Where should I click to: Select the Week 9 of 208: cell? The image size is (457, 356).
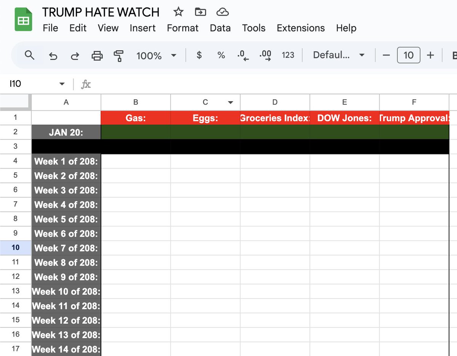[66, 277]
